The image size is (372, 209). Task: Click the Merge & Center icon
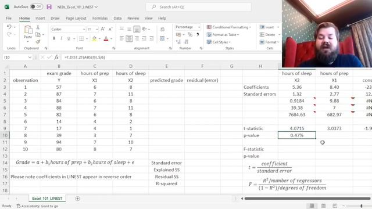click(162, 38)
